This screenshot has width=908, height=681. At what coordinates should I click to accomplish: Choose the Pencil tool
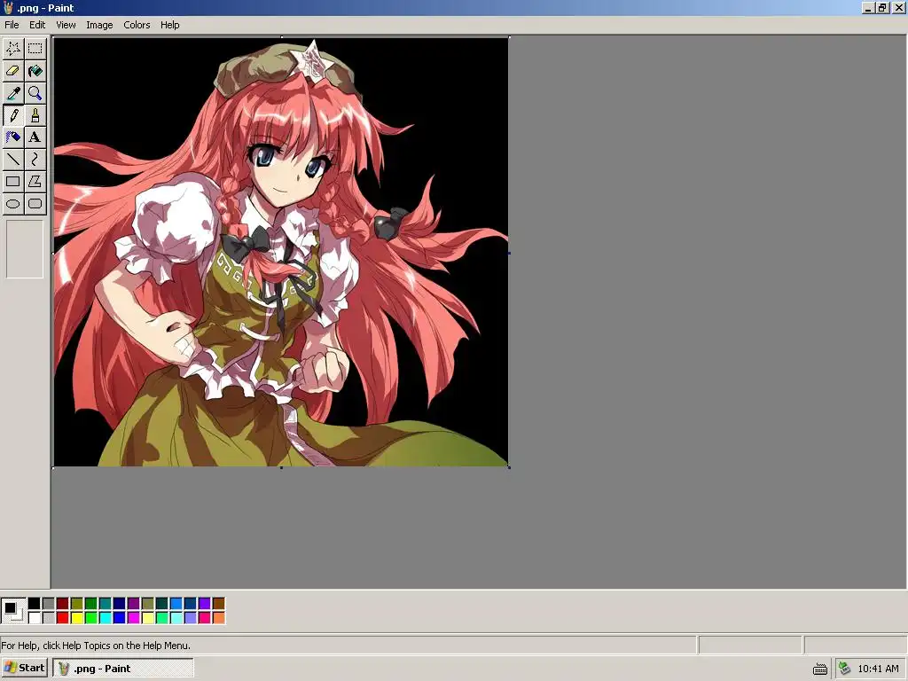pos(13,115)
